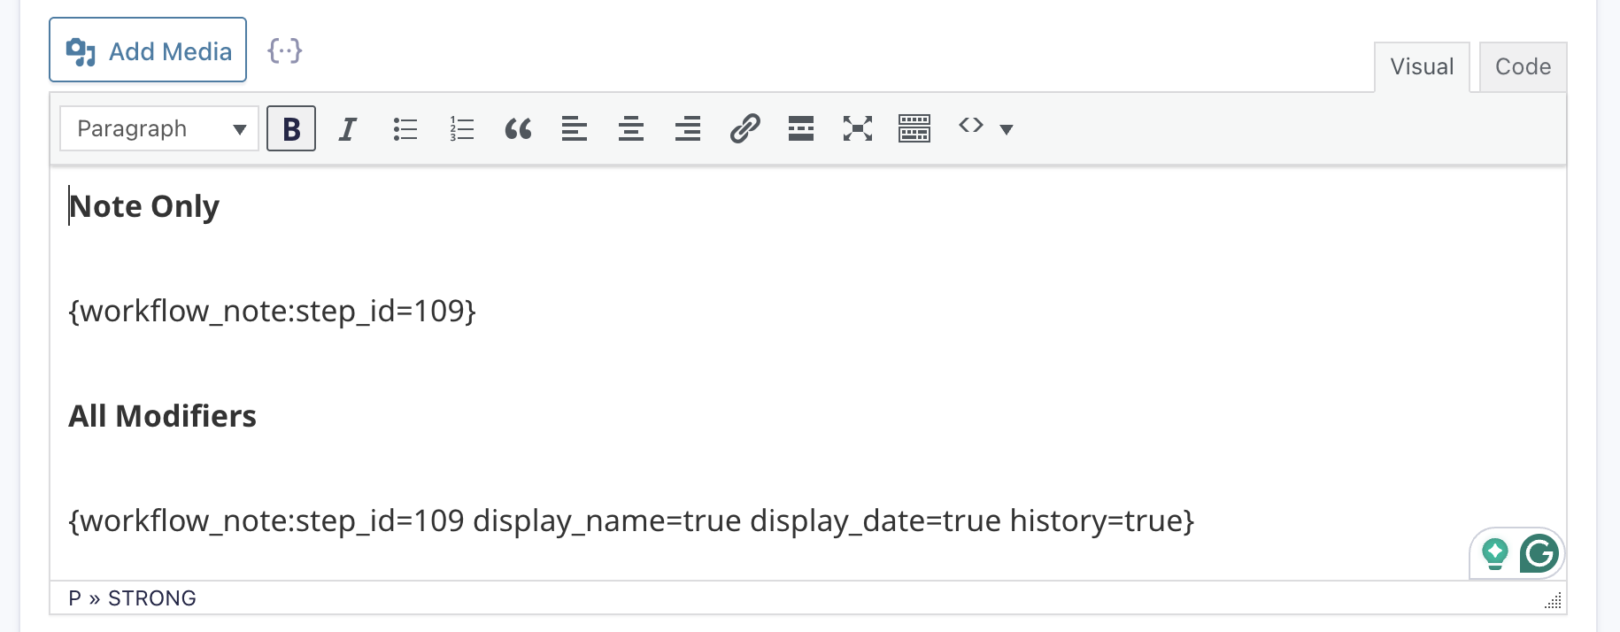Viewport: 1620px width, 632px height.
Task: Select the STRONG element in path bar
Action: point(152,598)
